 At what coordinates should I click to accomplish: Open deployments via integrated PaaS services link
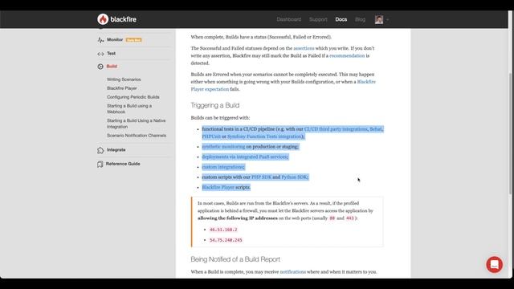click(245, 157)
